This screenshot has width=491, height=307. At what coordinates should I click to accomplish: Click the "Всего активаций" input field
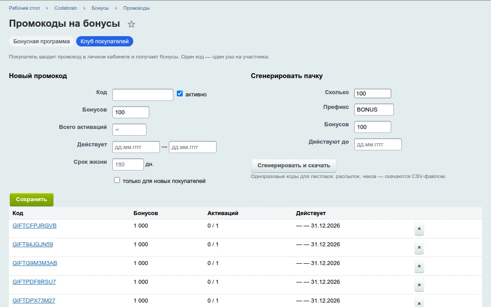tap(129, 129)
